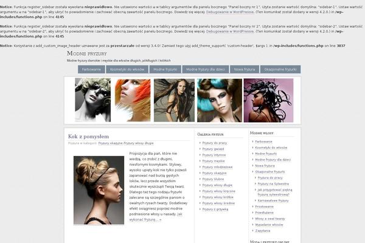Click Wypadanie włosów in the sidebar
Screen dimensions: 365x243
pos(269,225)
